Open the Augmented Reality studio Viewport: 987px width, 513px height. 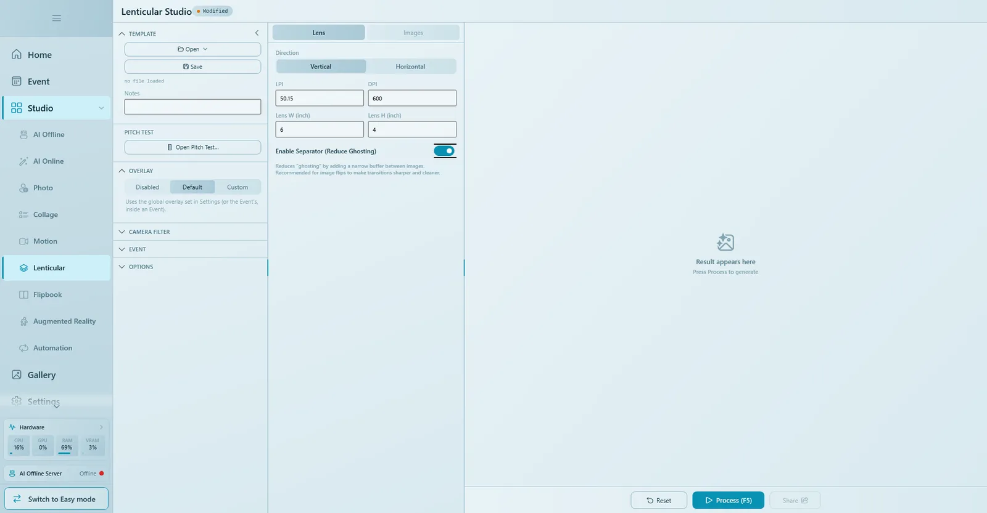click(56, 321)
